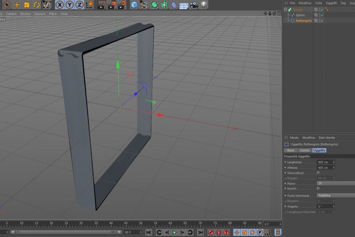Activate the Rotate tool

click(37, 5)
